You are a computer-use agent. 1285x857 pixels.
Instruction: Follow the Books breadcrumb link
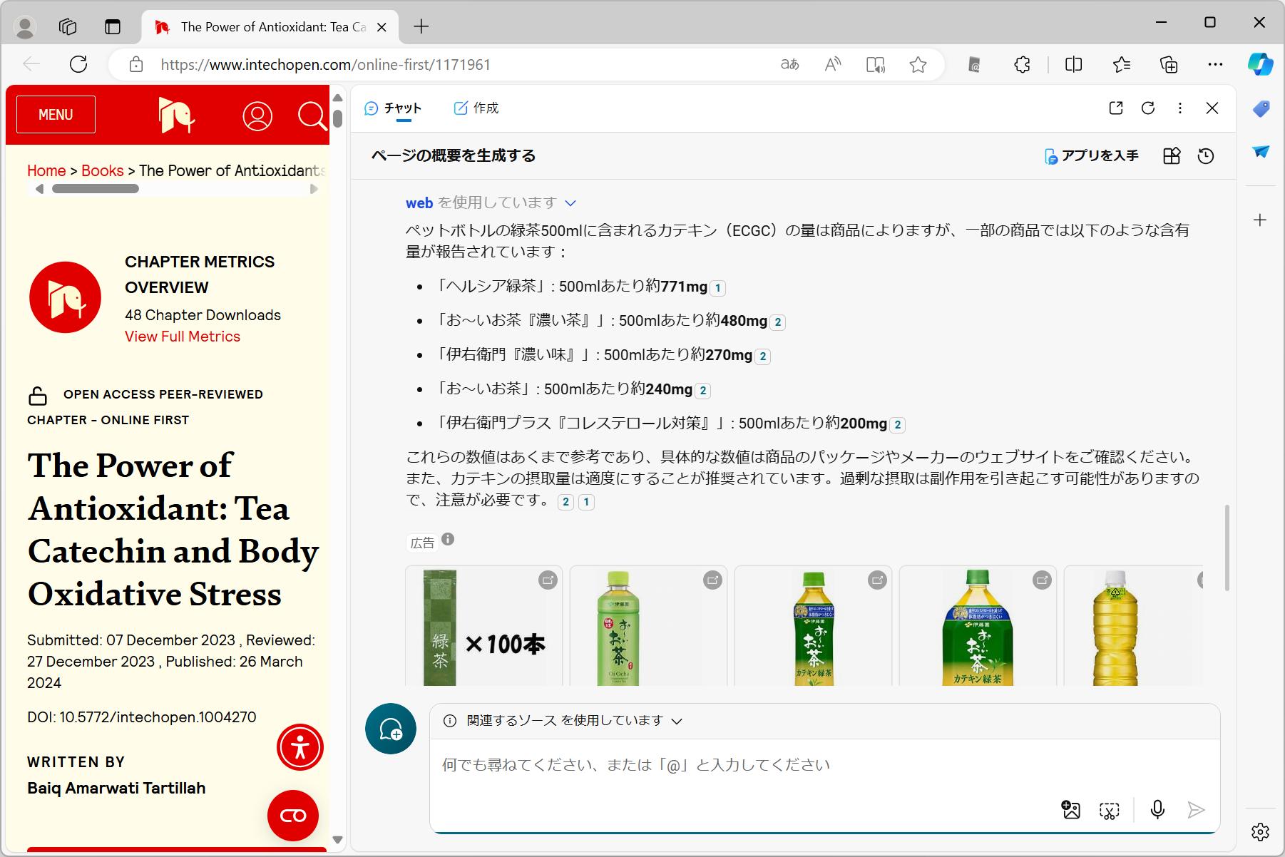pos(103,171)
